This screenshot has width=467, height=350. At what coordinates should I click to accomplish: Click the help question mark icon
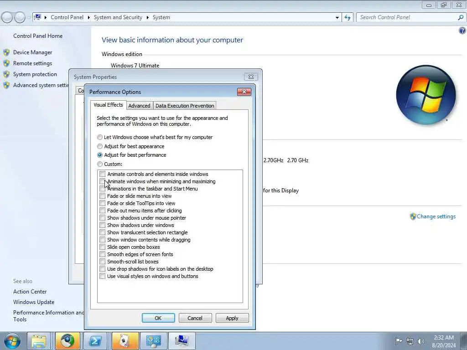point(462,31)
